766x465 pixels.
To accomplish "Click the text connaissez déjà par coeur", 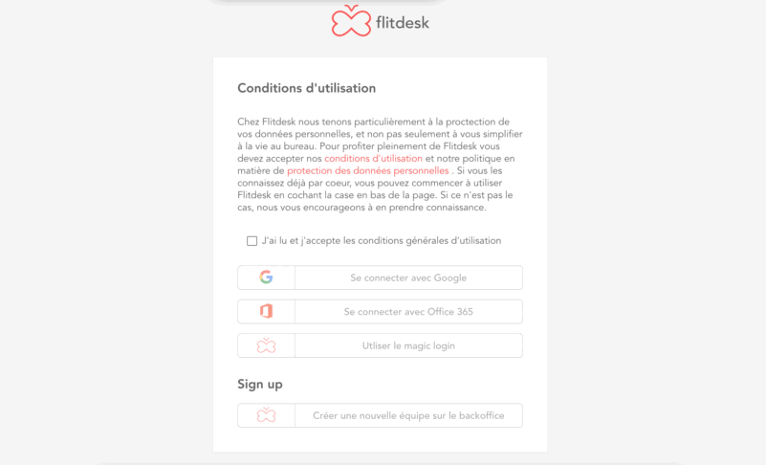I will [x=295, y=183].
